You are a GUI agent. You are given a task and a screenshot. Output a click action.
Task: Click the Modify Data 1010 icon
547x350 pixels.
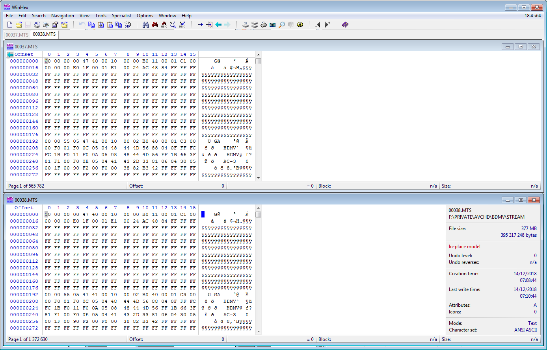(128, 25)
